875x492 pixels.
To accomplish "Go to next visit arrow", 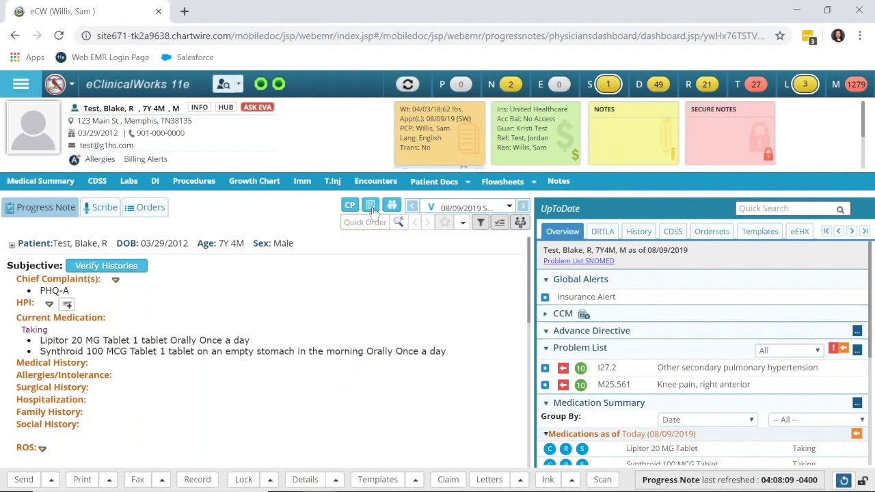I will (x=523, y=206).
